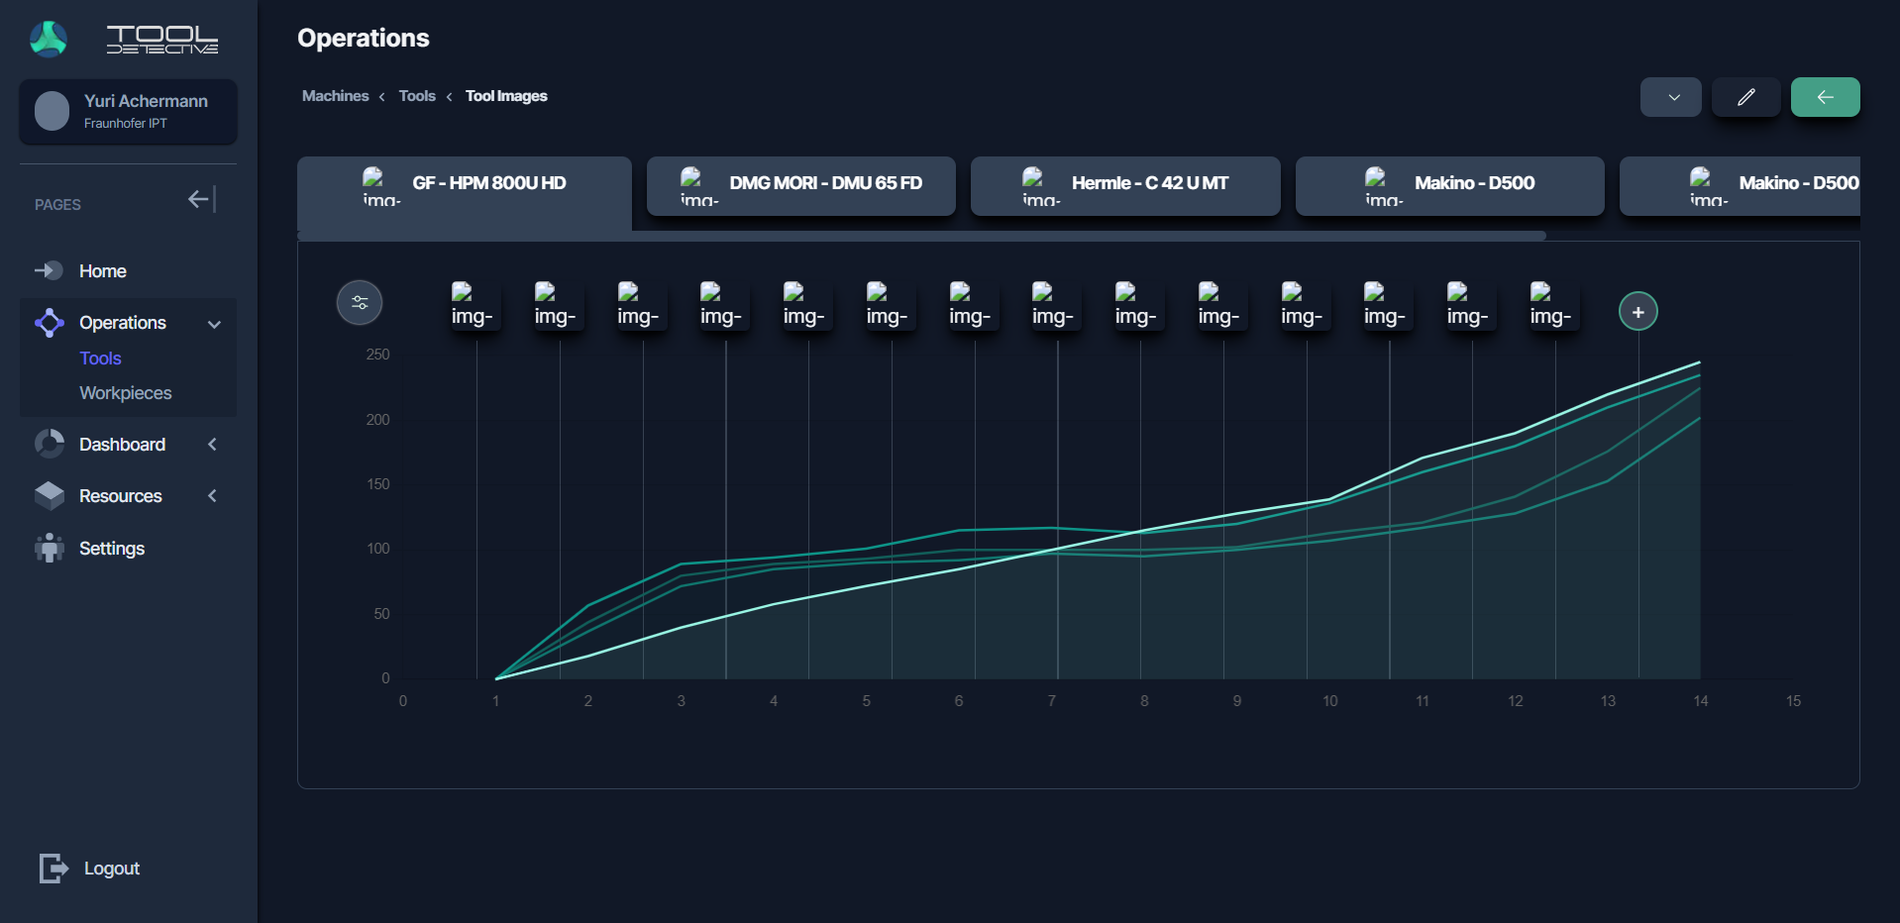Screen dimensions: 1900x923
Task: Click the PAGES sidebar label
Action: tap(57, 205)
